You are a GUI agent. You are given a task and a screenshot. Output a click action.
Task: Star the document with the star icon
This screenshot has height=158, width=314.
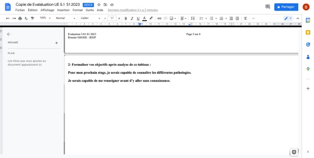pos(99,4)
